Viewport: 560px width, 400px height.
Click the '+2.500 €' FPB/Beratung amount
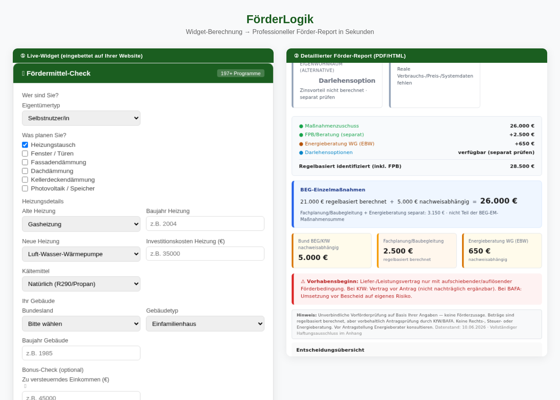[522, 135]
